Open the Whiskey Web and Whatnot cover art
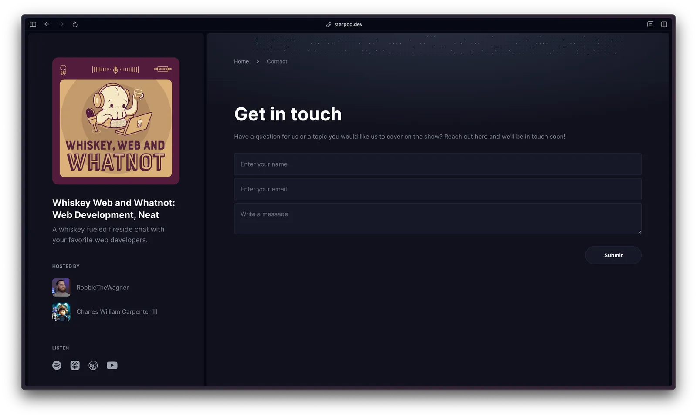The width and height of the screenshot is (697, 418). pos(116,121)
